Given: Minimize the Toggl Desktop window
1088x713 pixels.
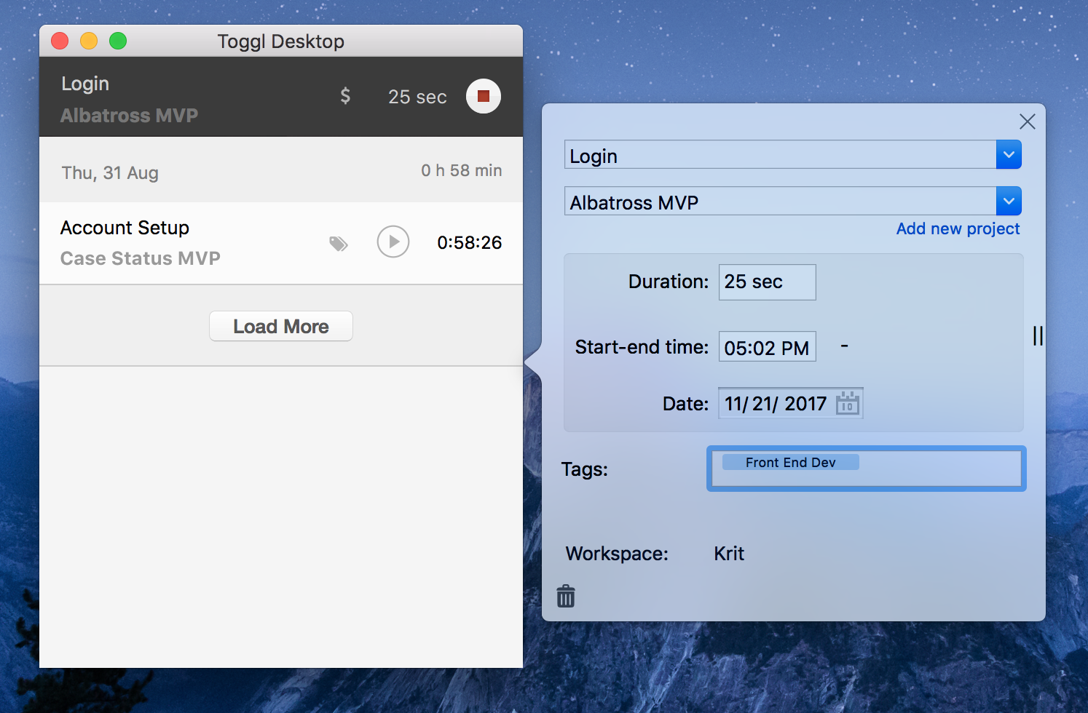Looking at the screenshot, I should click(x=89, y=41).
